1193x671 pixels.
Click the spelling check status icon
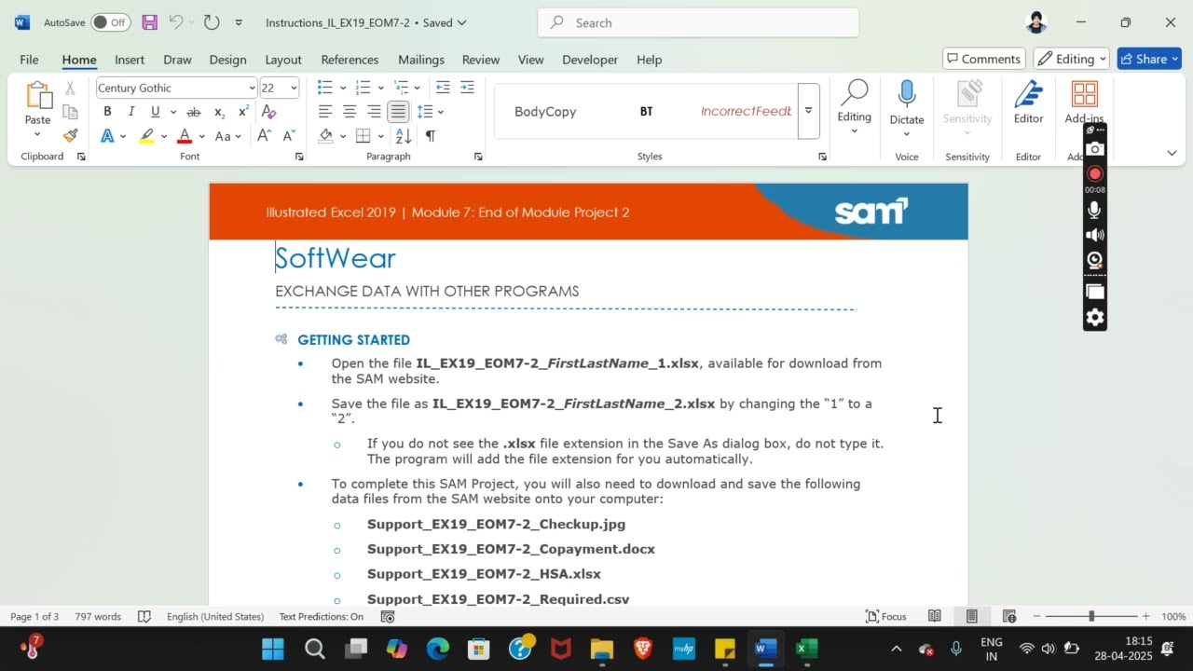coord(144,617)
